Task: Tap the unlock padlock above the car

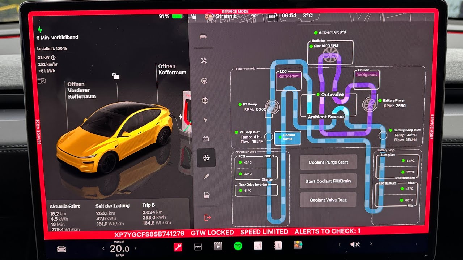Action: click(x=116, y=75)
